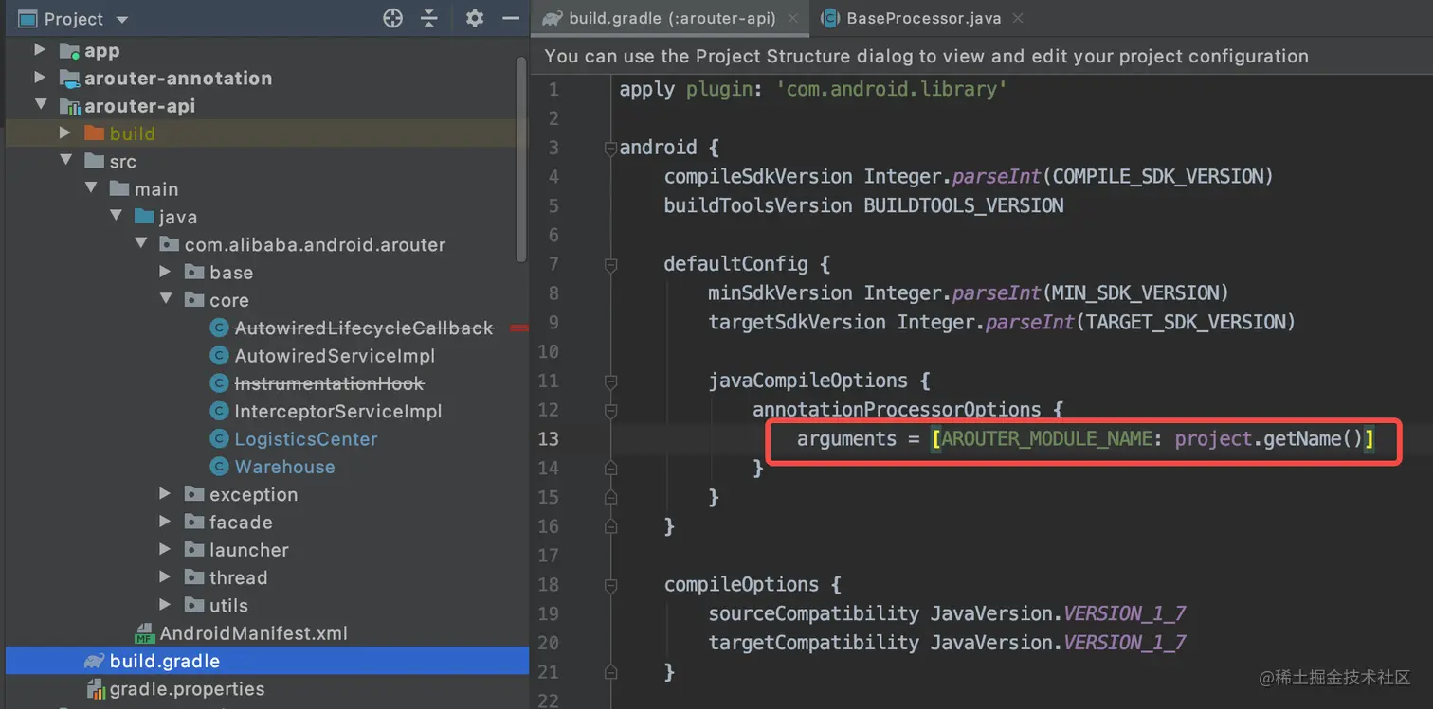Screen dimensions: 1433x709
Task: Click BUILDTOOLS_VERSION on line 5
Action: click(x=964, y=205)
